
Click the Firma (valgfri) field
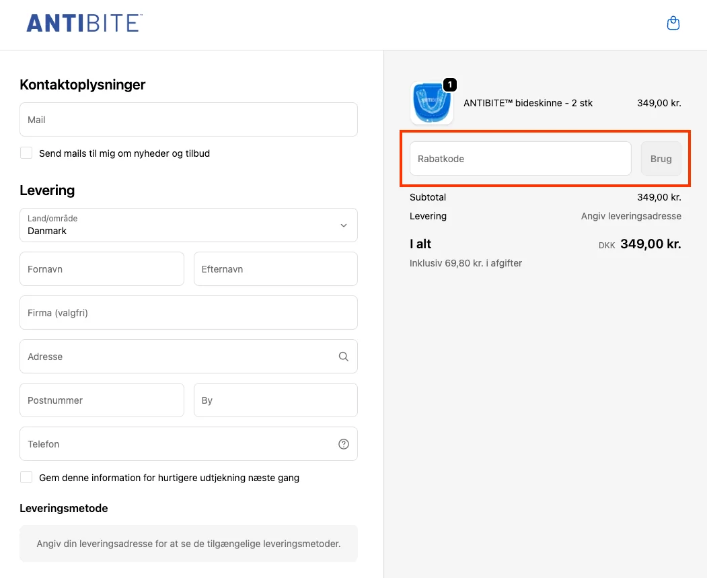[188, 312]
